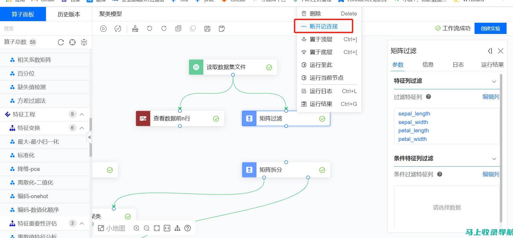The width and height of the screenshot is (513, 238).
Task: Click help icon beside 条件过滤特征列
Action: coord(440,174)
